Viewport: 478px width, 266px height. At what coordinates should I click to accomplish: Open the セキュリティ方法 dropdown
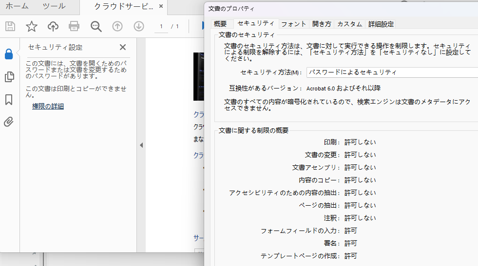pos(392,72)
